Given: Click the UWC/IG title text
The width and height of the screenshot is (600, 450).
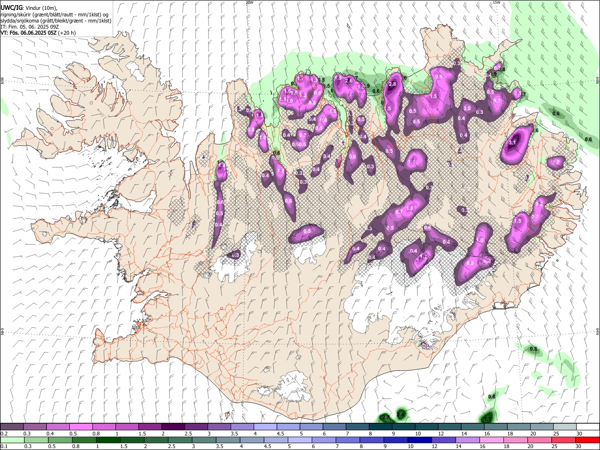Looking at the screenshot, I should pos(11,8).
